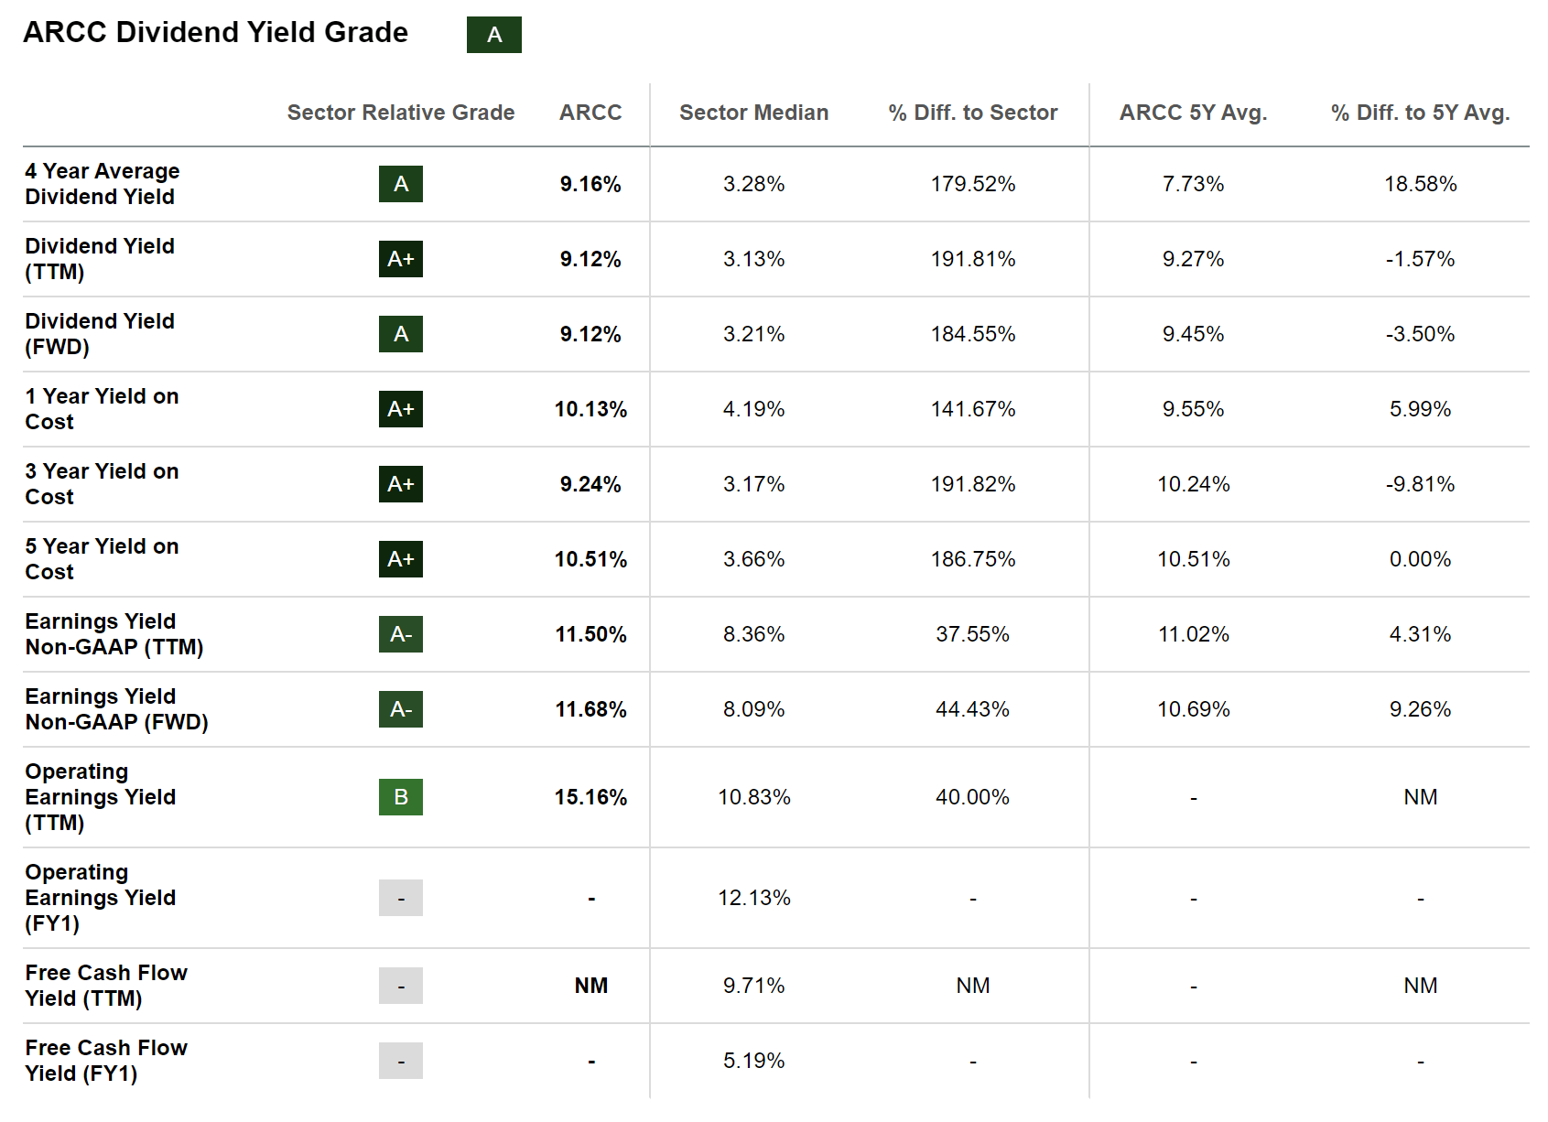Image resolution: width=1548 pixels, height=1122 pixels.
Task: Click the overall Dividend Yield Grade A badge
Action: tap(493, 35)
